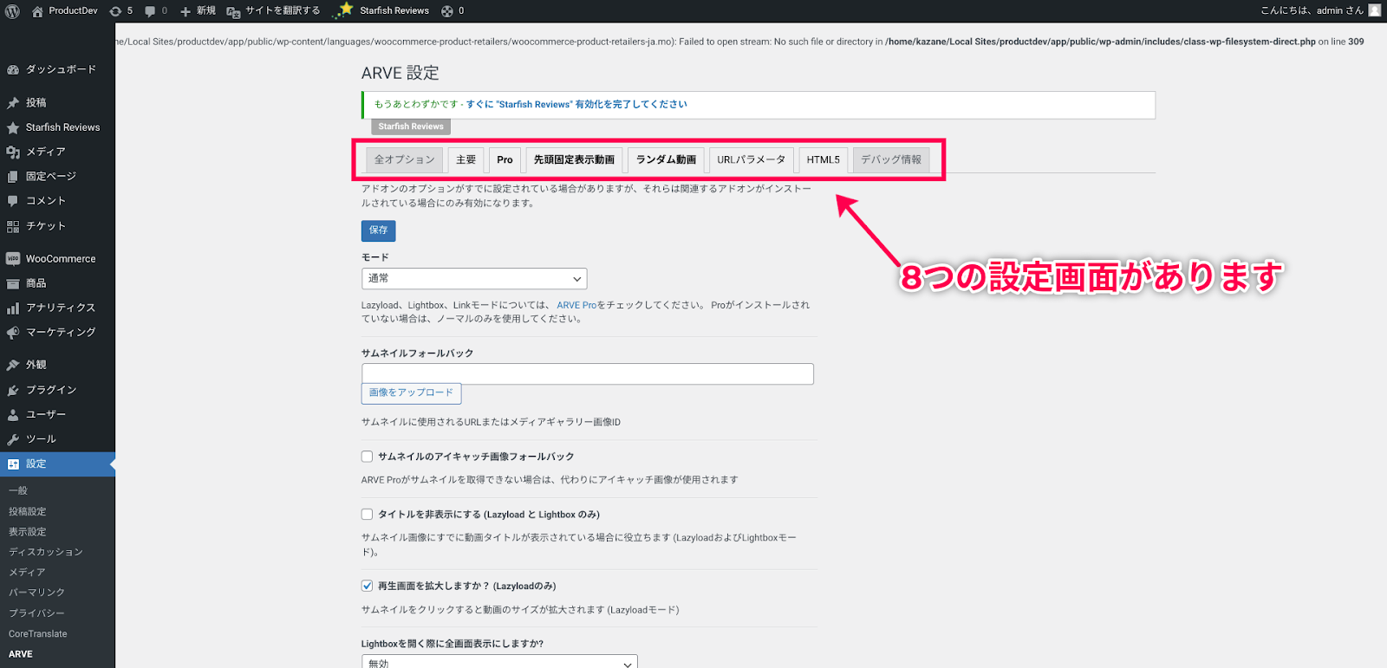
Task: Open 表示設定 submenu item
Action: pyautogui.click(x=28, y=532)
